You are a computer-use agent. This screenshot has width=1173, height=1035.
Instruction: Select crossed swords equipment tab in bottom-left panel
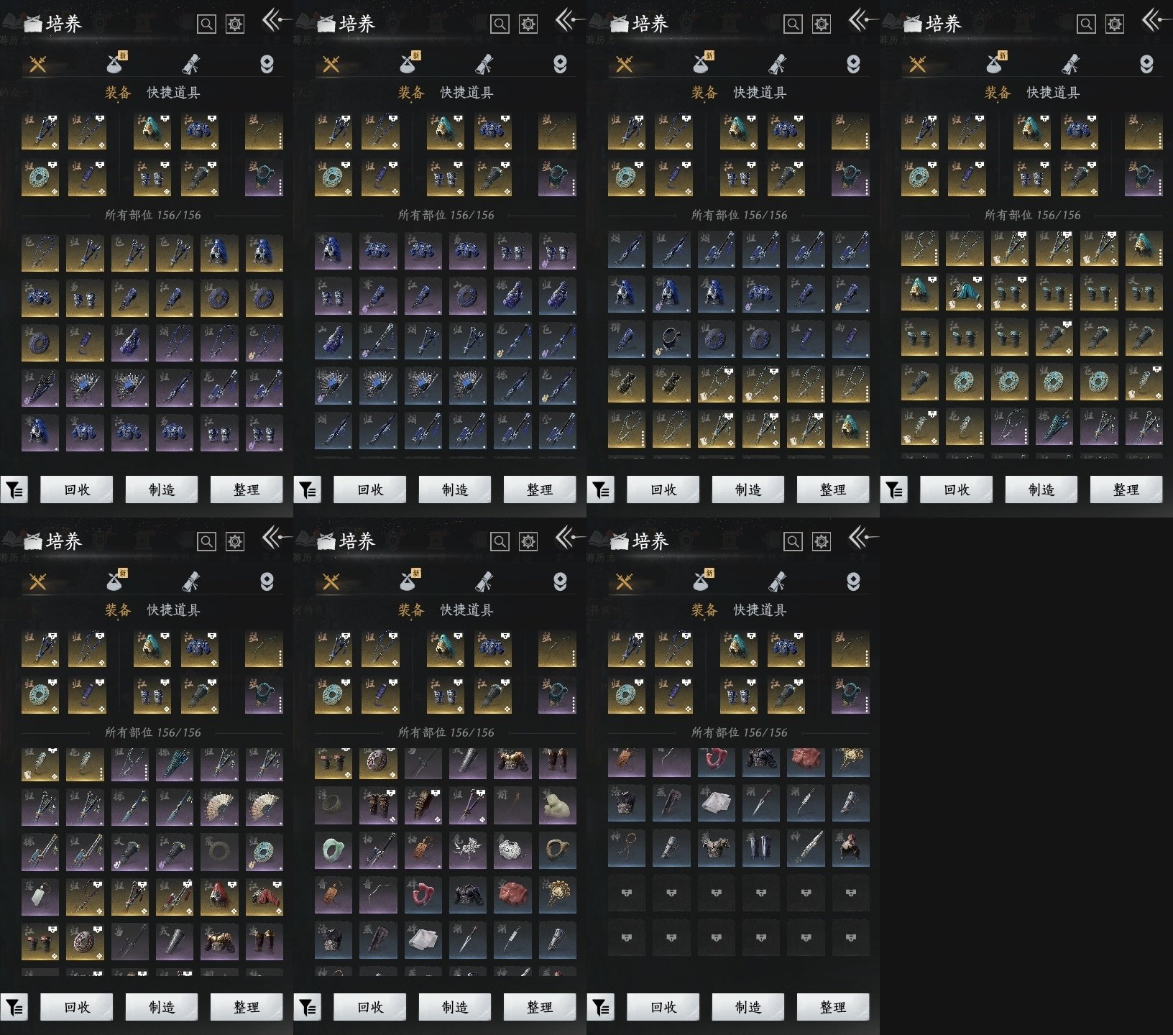click(x=37, y=581)
